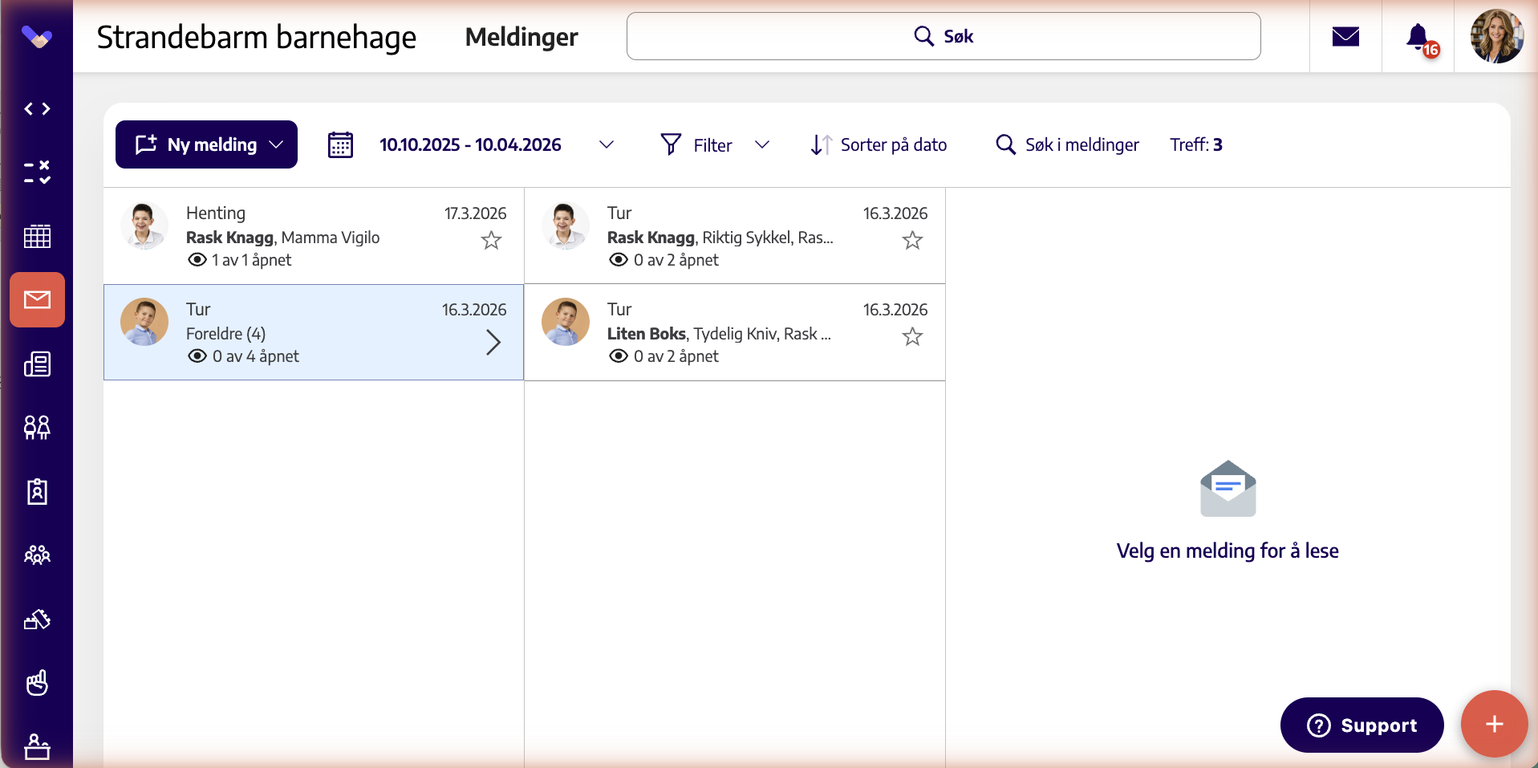Open the Tur message to Foreldre (4)

314,332
